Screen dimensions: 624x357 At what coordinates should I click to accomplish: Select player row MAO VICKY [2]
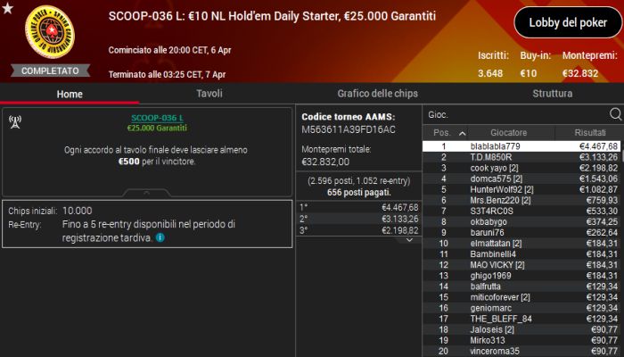[x=521, y=264]
